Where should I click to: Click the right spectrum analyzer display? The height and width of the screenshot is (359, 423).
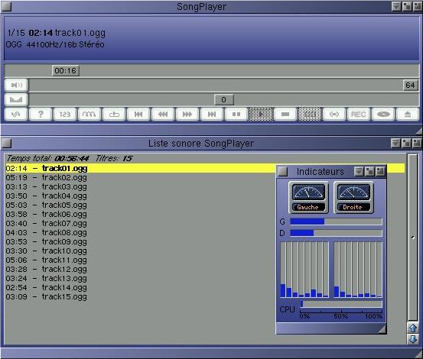(358, 270)
